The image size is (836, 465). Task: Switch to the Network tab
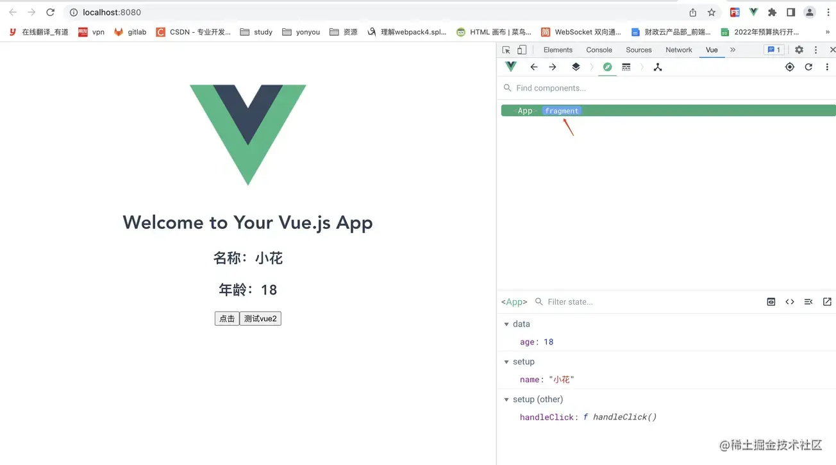[x=678, y=49]
